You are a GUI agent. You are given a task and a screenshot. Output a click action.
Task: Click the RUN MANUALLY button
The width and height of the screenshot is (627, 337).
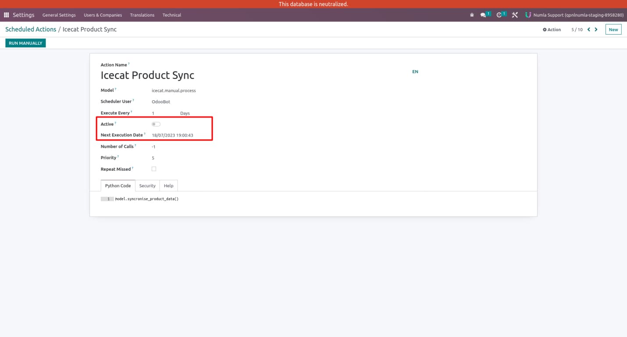coord(25,42)
